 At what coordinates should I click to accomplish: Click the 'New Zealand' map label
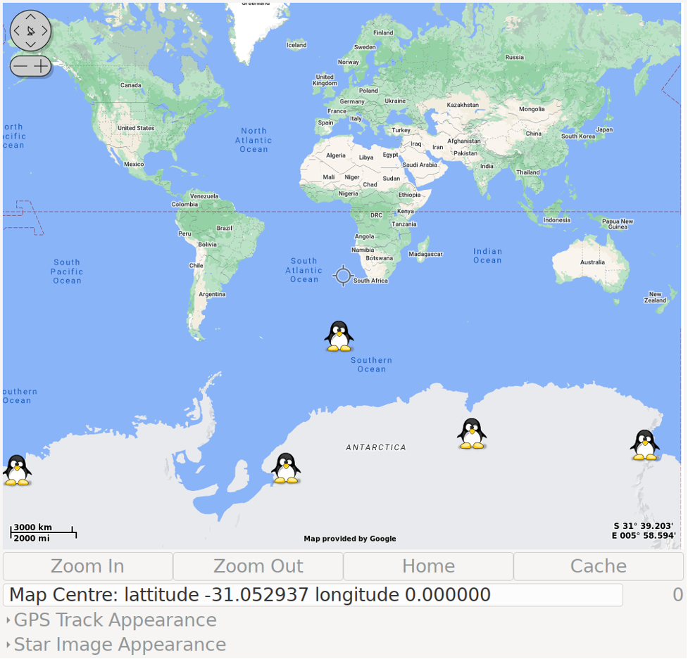point(655,297)
